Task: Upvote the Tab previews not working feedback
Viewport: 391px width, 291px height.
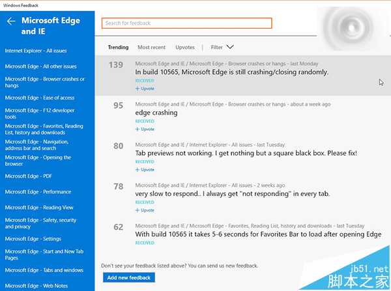Action: click(145, 169)
